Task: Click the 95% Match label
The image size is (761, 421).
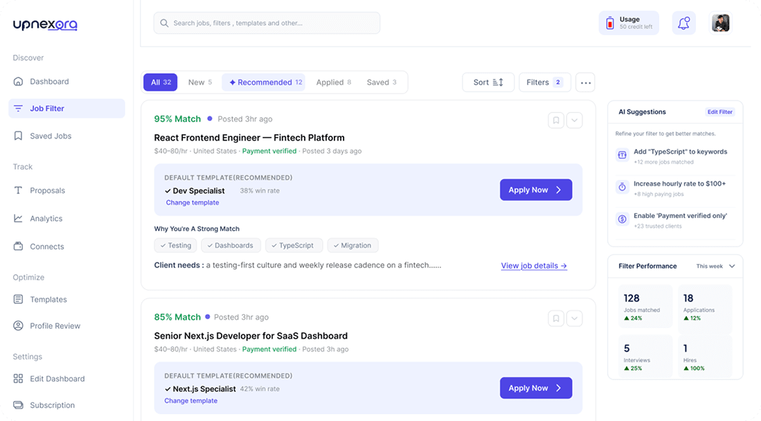Action: coord(177,119)
